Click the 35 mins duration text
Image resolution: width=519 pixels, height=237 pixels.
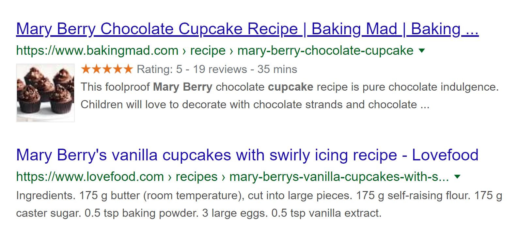277,69
